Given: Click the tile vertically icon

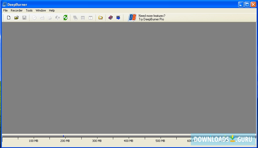Looking at the screenshot, I should [90, 18].
